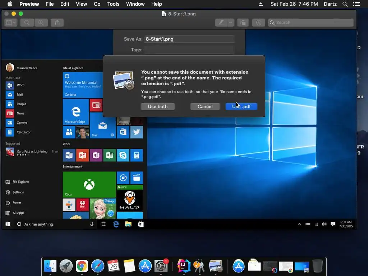368x276 pixels.
Task: Open Notes from the Dock
Action: coord(129,266)
